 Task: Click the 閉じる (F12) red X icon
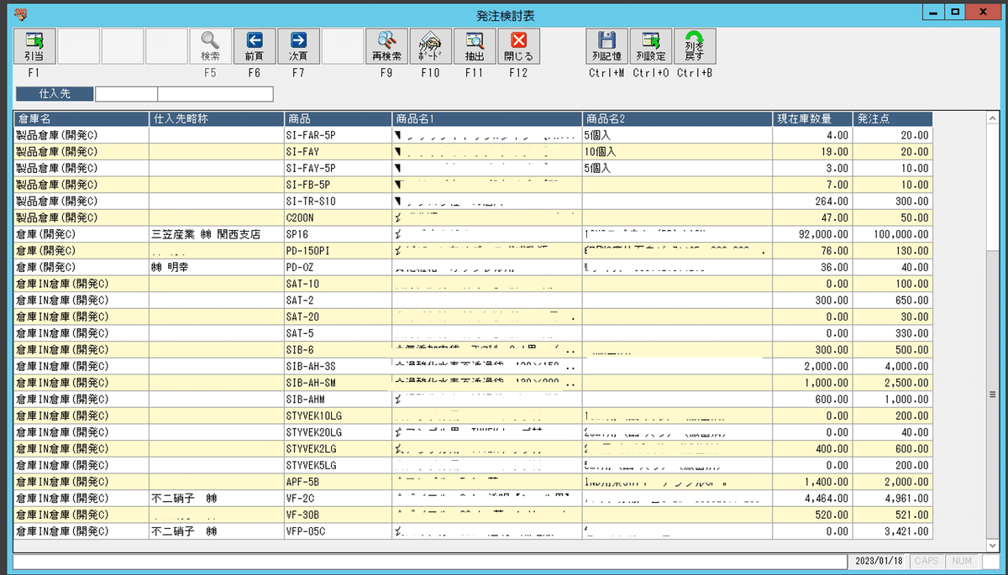point(518,46)
